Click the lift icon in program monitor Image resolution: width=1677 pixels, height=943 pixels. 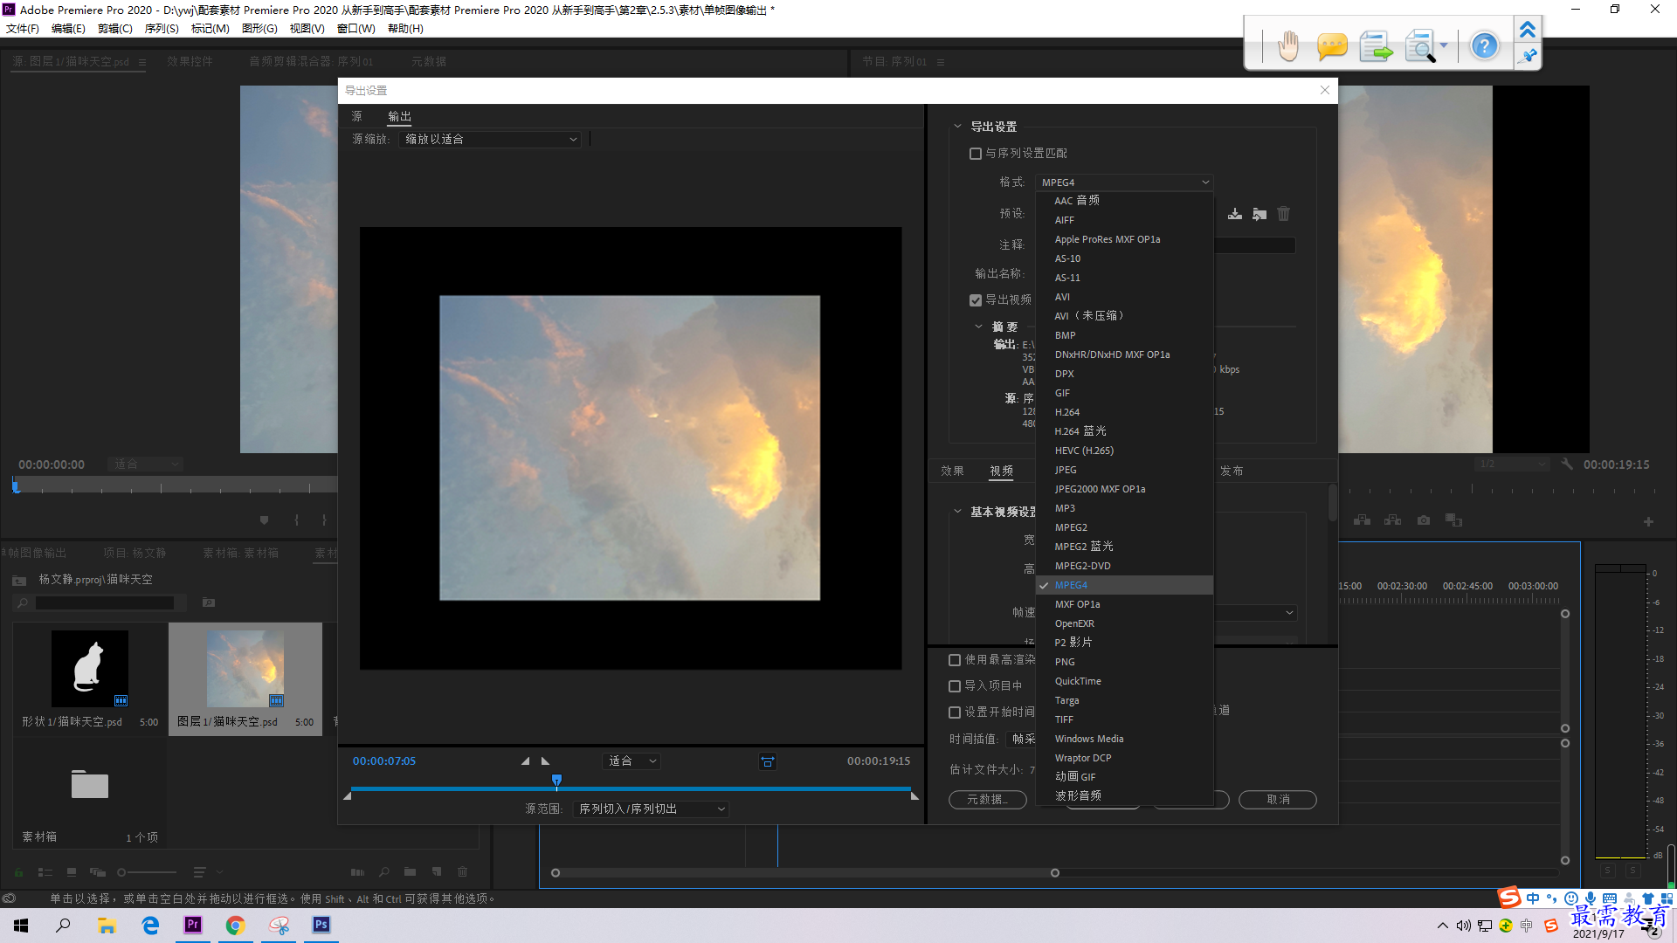tap(1363, 520)
